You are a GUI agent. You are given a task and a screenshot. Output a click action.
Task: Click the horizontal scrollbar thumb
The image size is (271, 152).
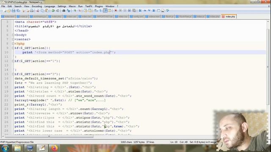pos(49,136)
